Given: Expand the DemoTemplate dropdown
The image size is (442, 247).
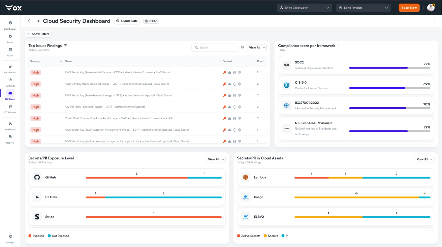Looking at the screenshot, I should click(x=363, y=8).
